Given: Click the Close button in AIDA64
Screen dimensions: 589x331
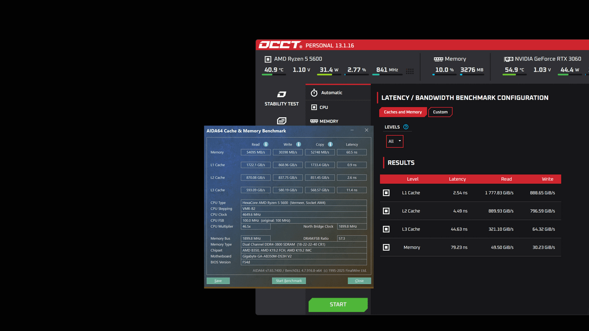Looking at the screenshot, I should coord(359,281).
